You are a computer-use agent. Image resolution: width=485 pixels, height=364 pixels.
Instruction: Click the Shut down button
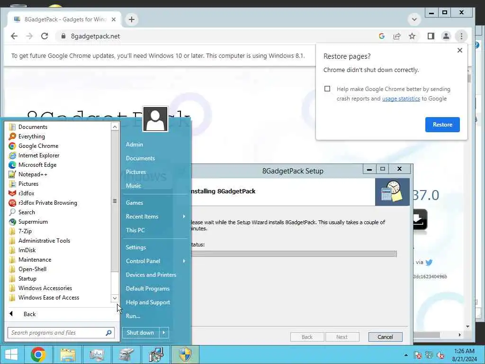coord(140,333)
